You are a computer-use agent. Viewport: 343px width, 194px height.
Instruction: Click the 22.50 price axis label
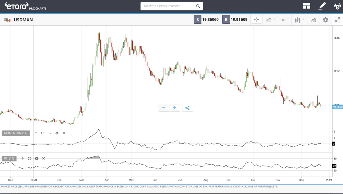pos(337,71)
